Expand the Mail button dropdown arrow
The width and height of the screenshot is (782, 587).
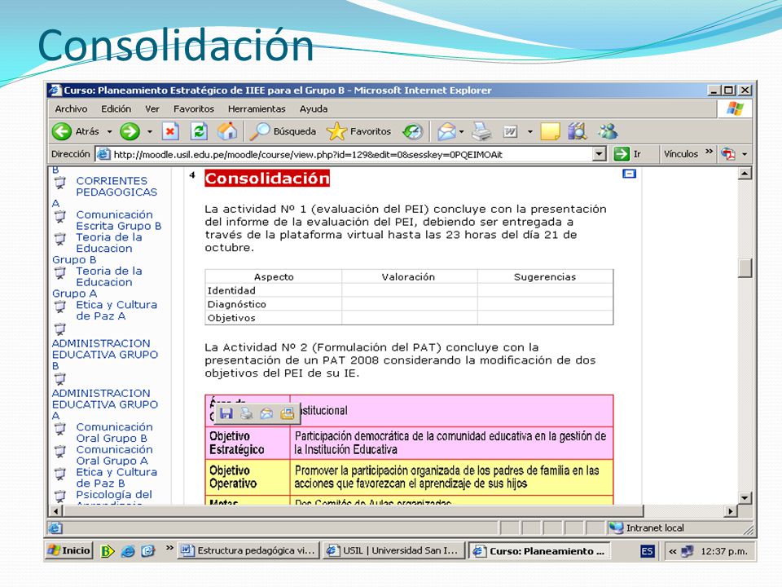461,132
